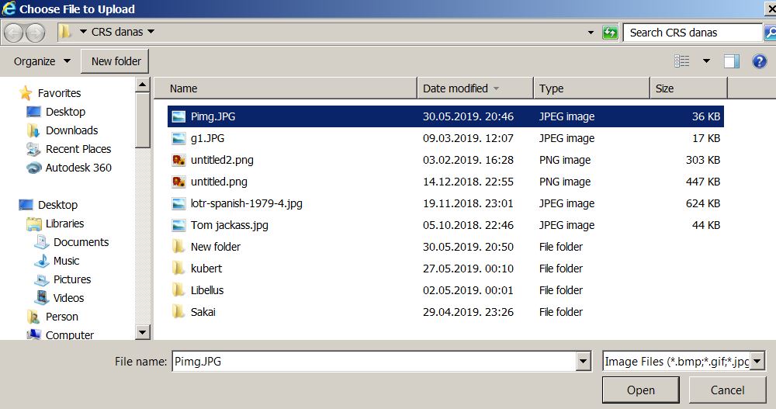Image resolution: width=776 pixels, height=409 pixels.
Task: Change the view layout icon
Action: pos(681,61)
